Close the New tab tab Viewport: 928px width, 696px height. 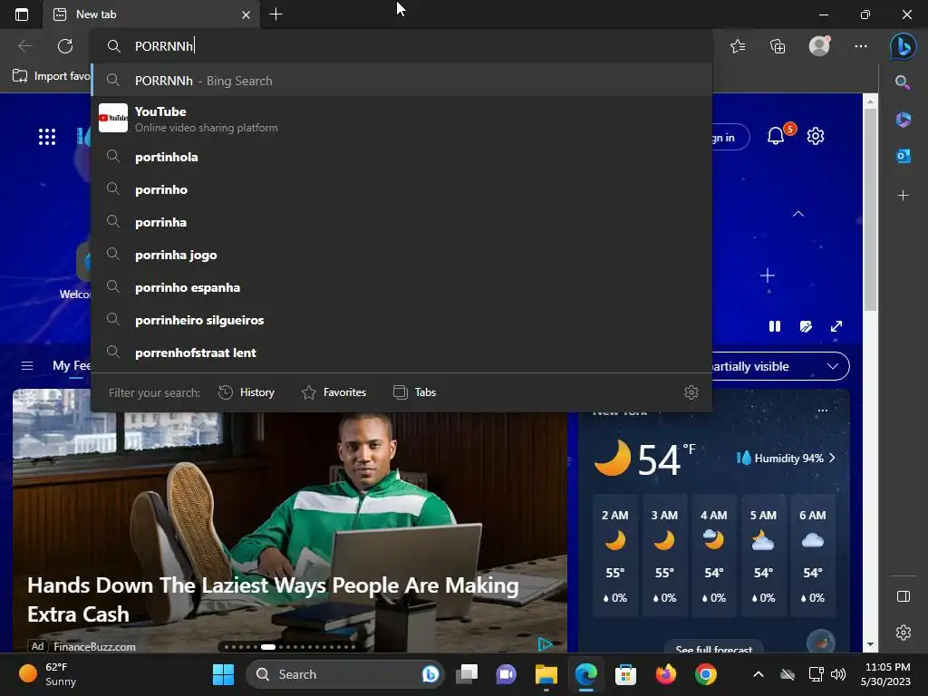(x=246, y=14)
